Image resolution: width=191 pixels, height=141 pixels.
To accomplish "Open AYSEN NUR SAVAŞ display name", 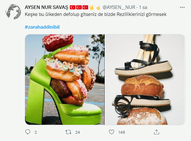I will [47, 7].
